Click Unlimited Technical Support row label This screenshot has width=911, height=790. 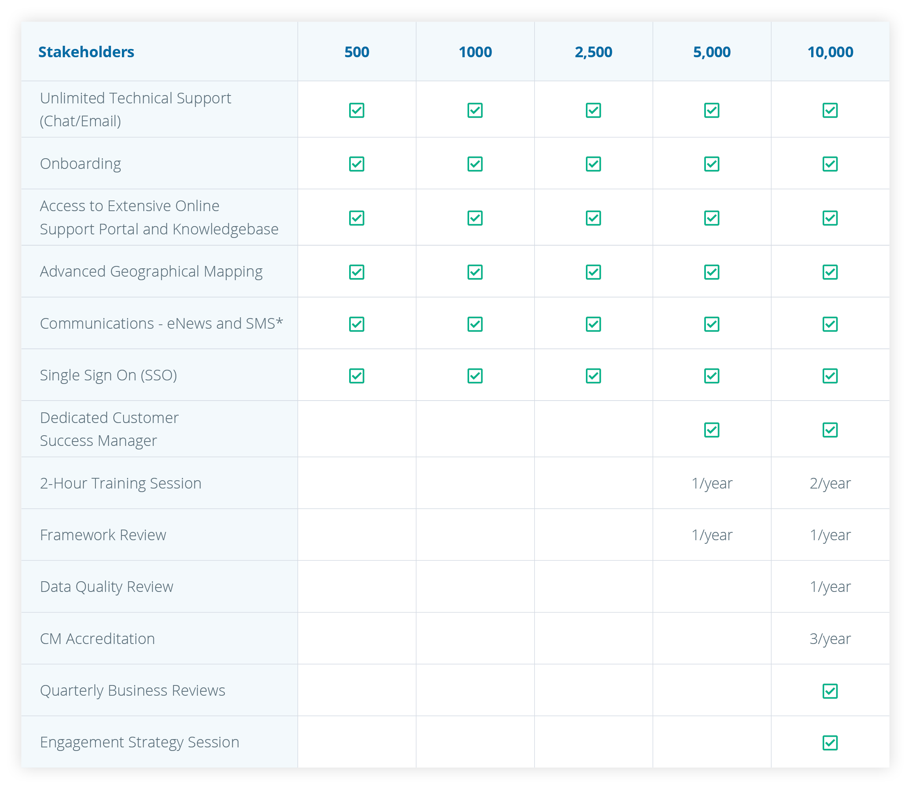click(135, 109)
